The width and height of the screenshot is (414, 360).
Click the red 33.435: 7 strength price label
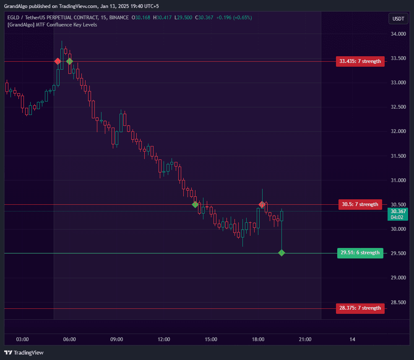click(360, 61)
